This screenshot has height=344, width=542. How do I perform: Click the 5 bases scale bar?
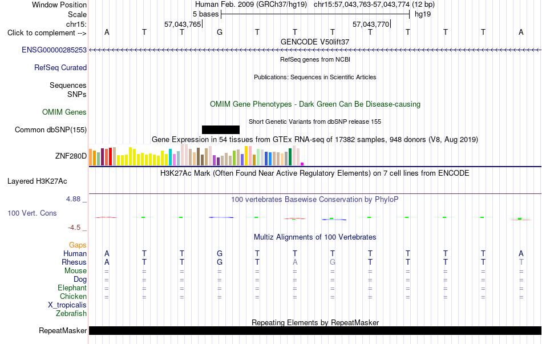(x=315, y=14)
